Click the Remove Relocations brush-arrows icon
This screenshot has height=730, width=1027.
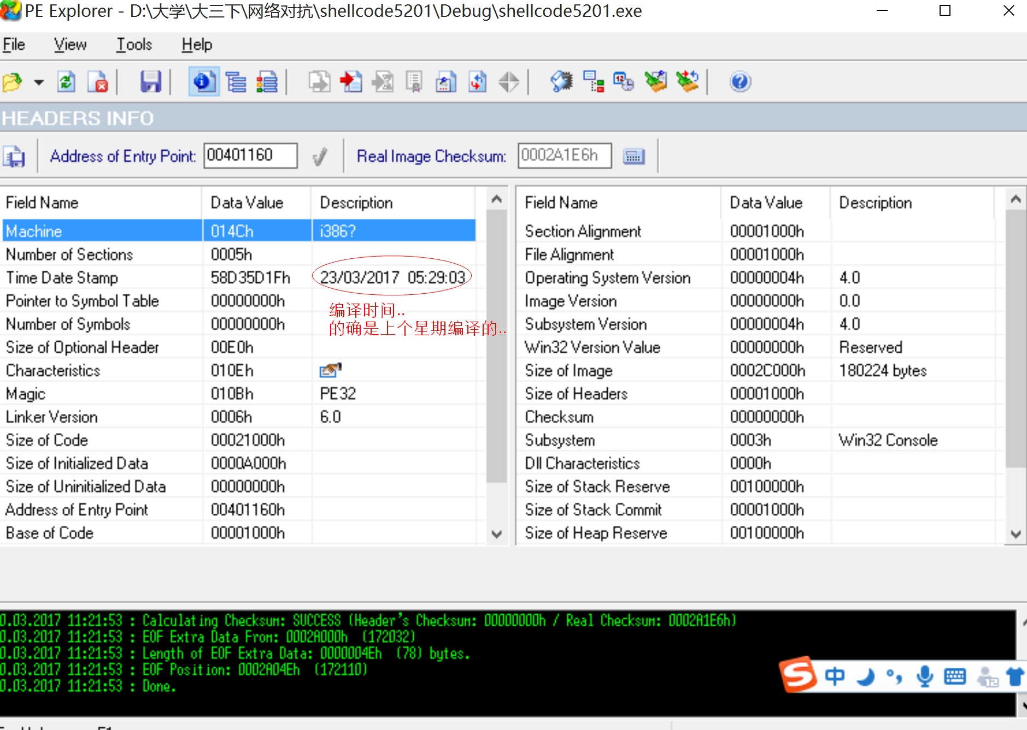(688, 82)
